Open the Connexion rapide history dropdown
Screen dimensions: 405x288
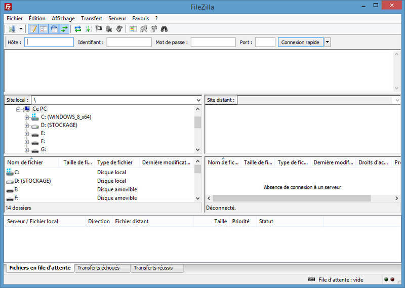click(327, 42)
